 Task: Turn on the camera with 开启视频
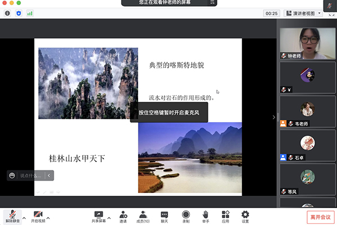pyautogui.click(x=38, y=217)
